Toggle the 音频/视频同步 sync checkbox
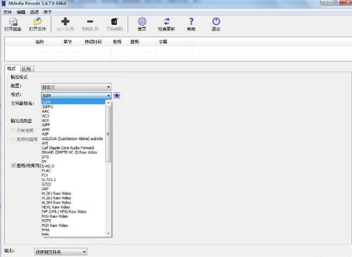Viewport: 352px width, 257px height. click(13, 166)
